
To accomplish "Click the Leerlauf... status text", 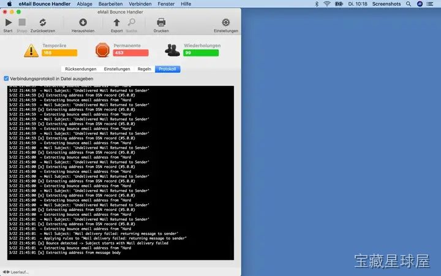I will (20, 272).
